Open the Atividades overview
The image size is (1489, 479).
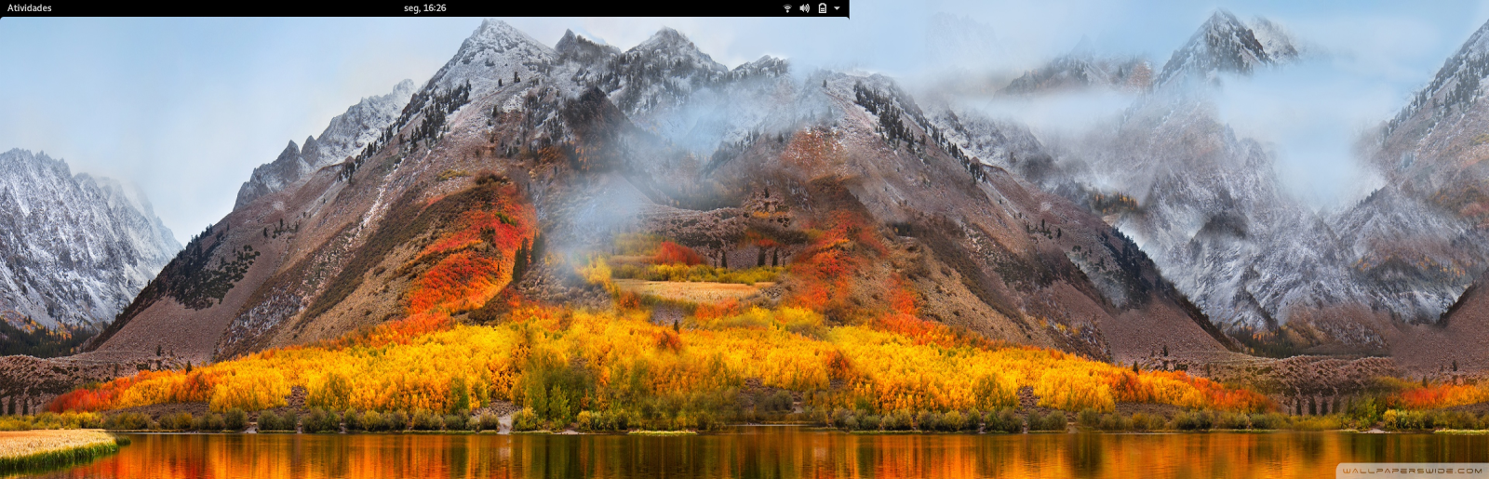(x=29, y=8)
